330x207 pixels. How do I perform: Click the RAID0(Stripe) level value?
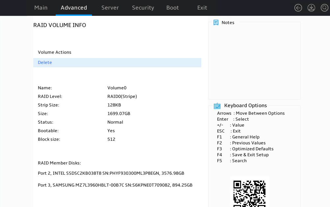click(x=122, y=97)
